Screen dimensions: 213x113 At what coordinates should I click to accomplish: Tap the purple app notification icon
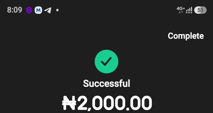pos(29,10)
